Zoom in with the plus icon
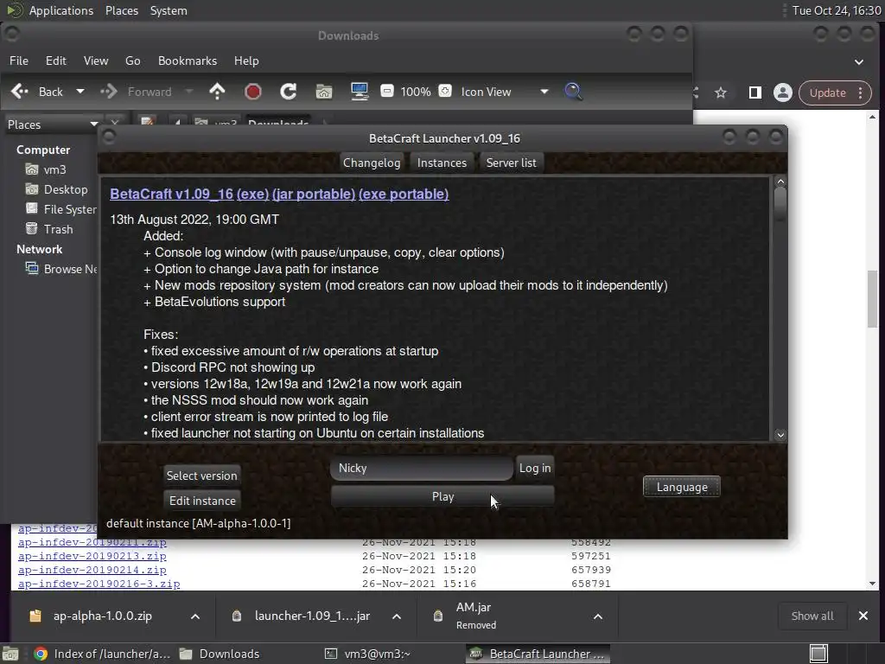885x664 pixels. [445, 91]
